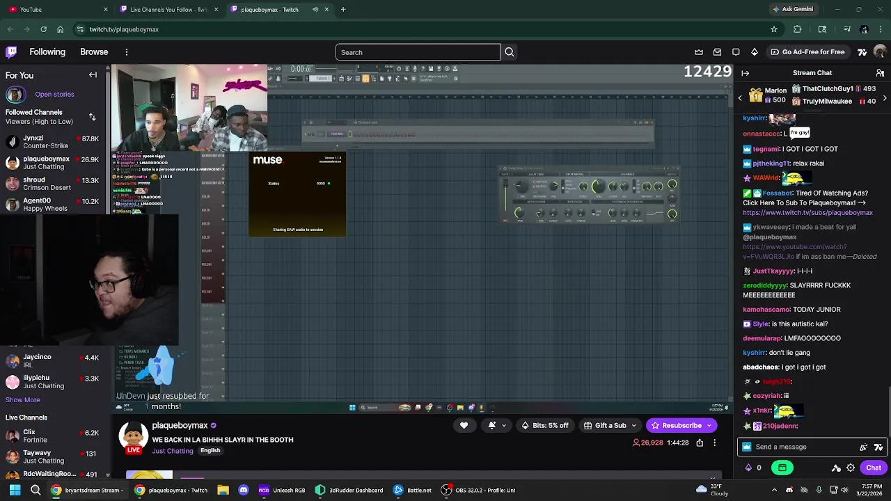This screenshot has width=891, height=501.
Task: Open the Windows taskbar search icon
Action: 36,490
